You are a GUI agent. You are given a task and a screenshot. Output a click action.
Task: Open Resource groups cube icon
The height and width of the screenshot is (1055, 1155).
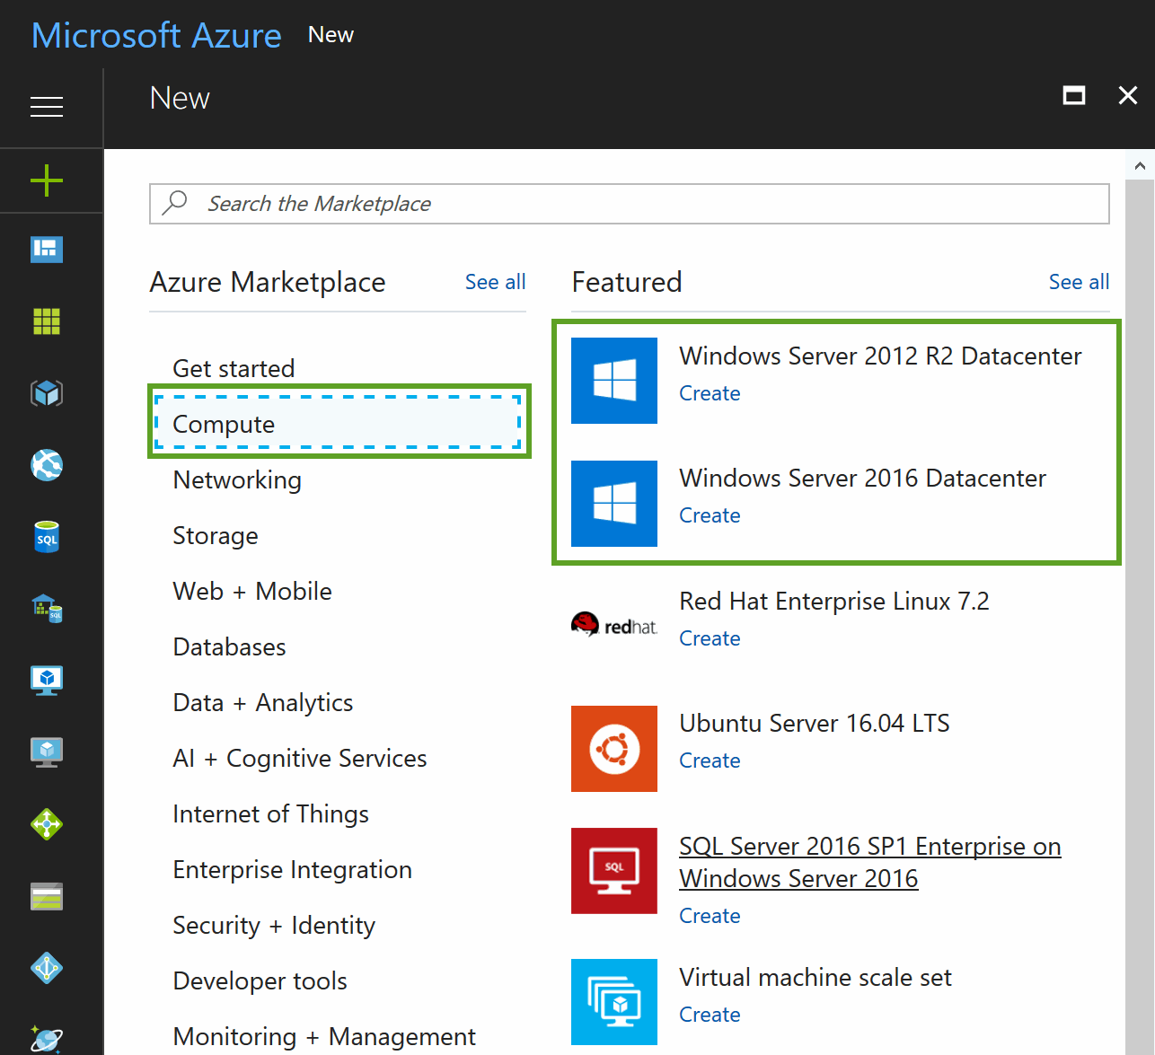tap(47, 392)
